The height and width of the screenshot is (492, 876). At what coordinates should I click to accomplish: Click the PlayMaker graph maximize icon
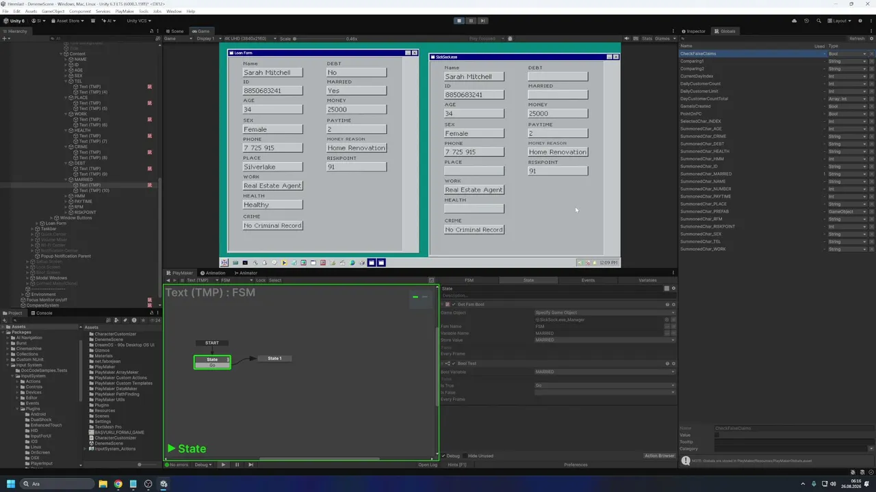pyautogui.click(x=431, y=280)
